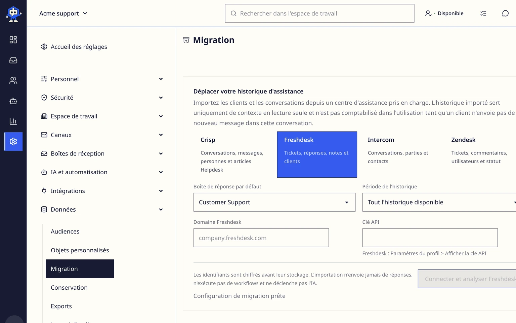Expand the IA et automatisation section
The image size is (516, 323).
click(x=102, y=172)
